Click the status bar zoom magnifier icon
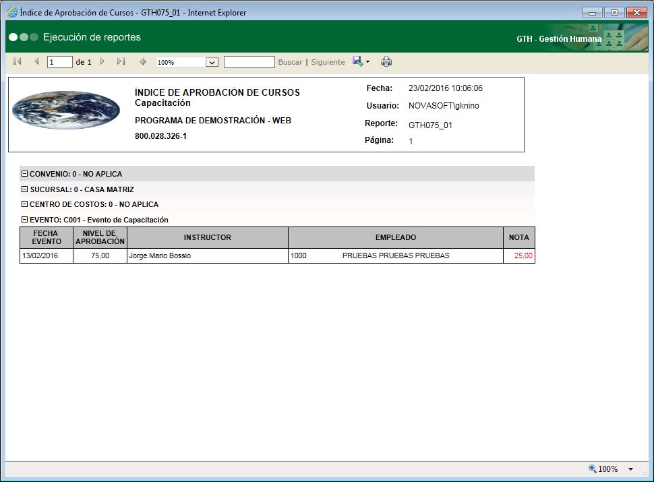This screenshot has height=482, width=654. click(592, 469)
